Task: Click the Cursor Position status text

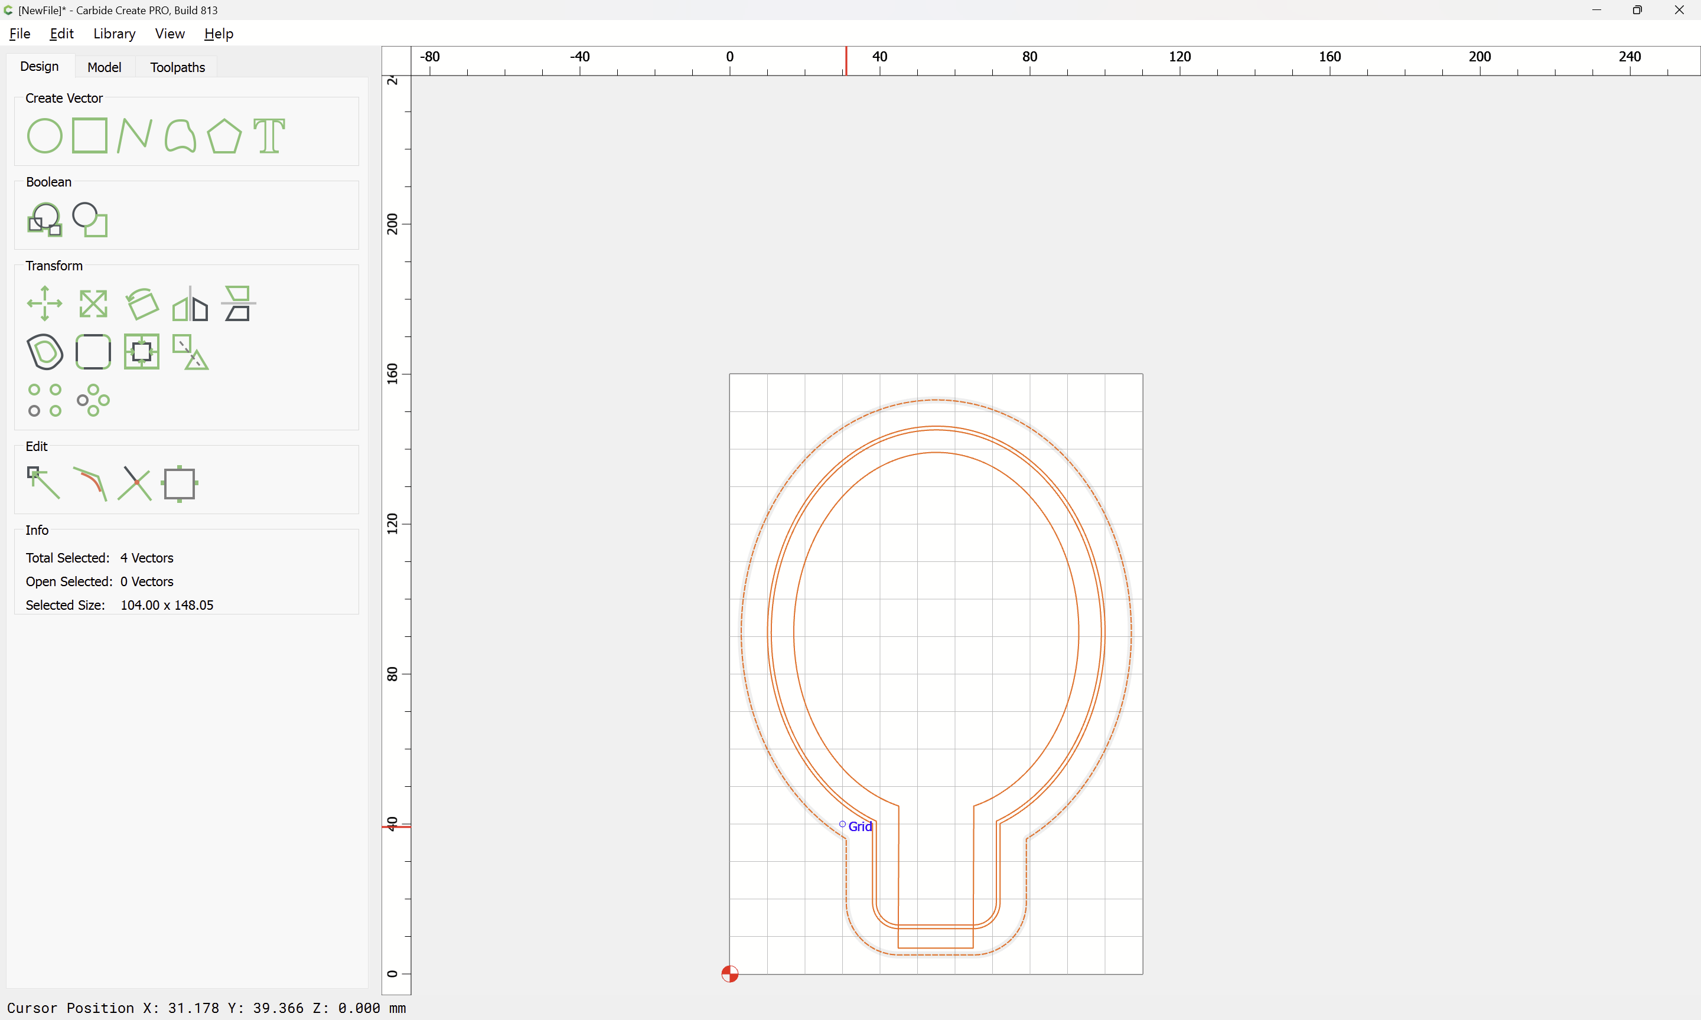Action: 206,1008
